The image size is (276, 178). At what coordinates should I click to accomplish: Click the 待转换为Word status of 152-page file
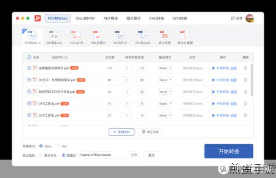193,68
